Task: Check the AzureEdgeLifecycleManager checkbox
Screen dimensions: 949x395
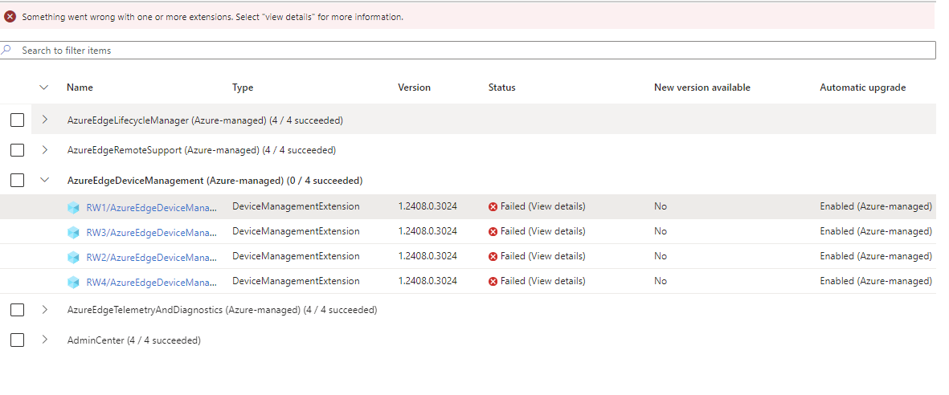Action: 17,120
